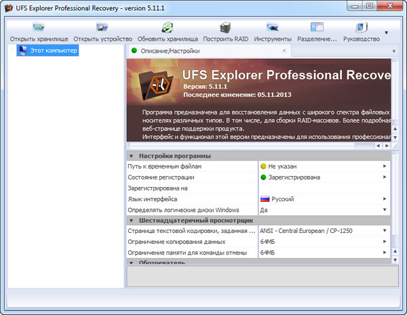Click the description pane scroll up arrow

[x=395, y=129]
